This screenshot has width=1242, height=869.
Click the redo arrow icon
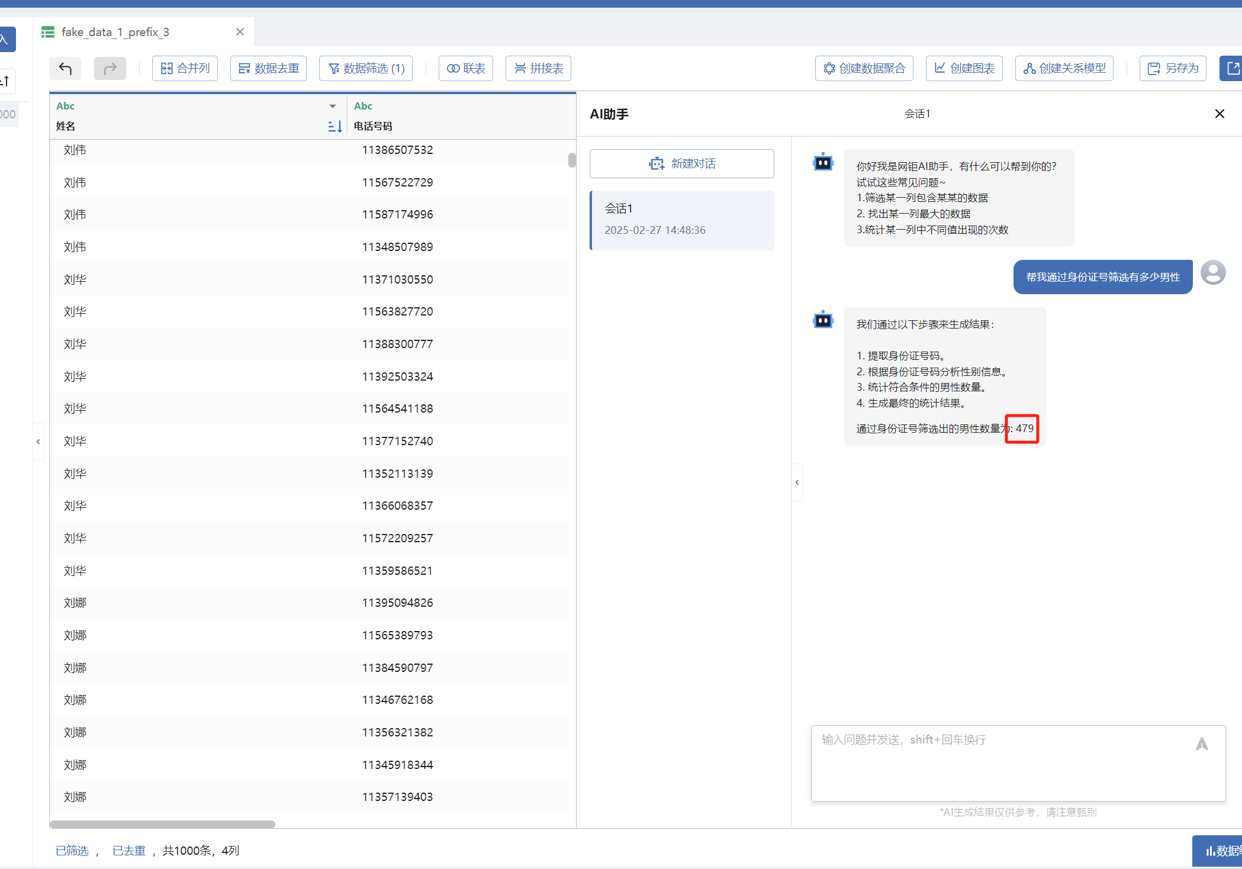pos(110,69)
